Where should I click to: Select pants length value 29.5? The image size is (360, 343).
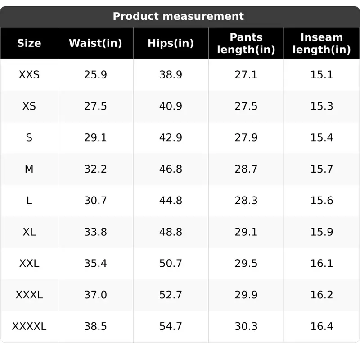pyautogui.click(x=246, y=263)
